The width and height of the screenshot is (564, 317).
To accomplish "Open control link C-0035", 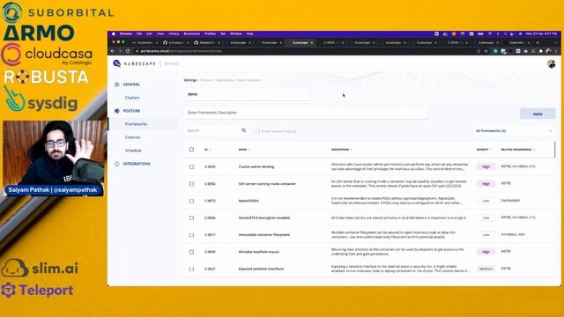I will [x=210, y=166].
